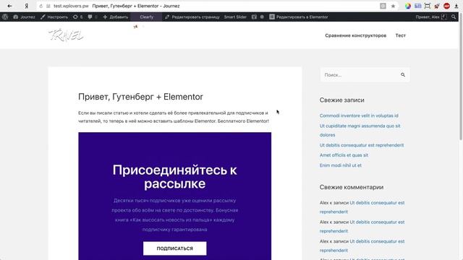Open Сравнение конструкторов nav item
The image size is (463, 260).
(x=355, y=35)
